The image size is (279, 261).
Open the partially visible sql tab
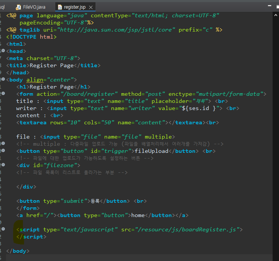[x=2, y=7]
